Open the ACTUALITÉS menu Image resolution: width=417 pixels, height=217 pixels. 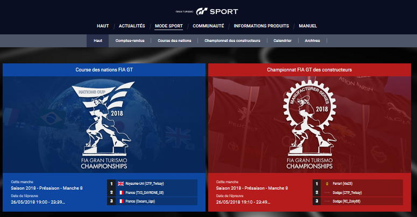[x=132, y=26]
